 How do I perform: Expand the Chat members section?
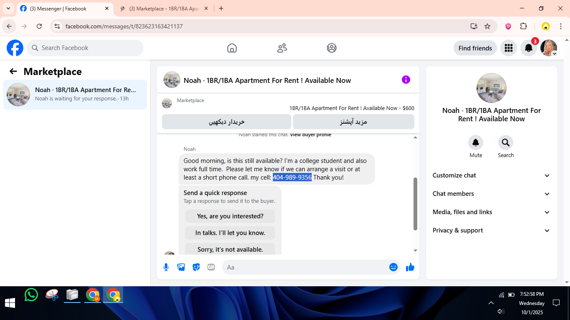tap(491, 194)
